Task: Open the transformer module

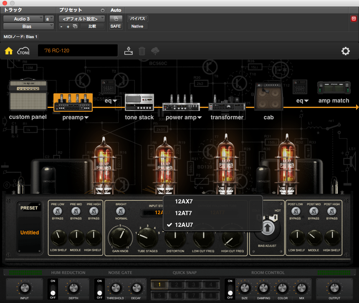Action: pyautogui.click(x=227, y=103)
